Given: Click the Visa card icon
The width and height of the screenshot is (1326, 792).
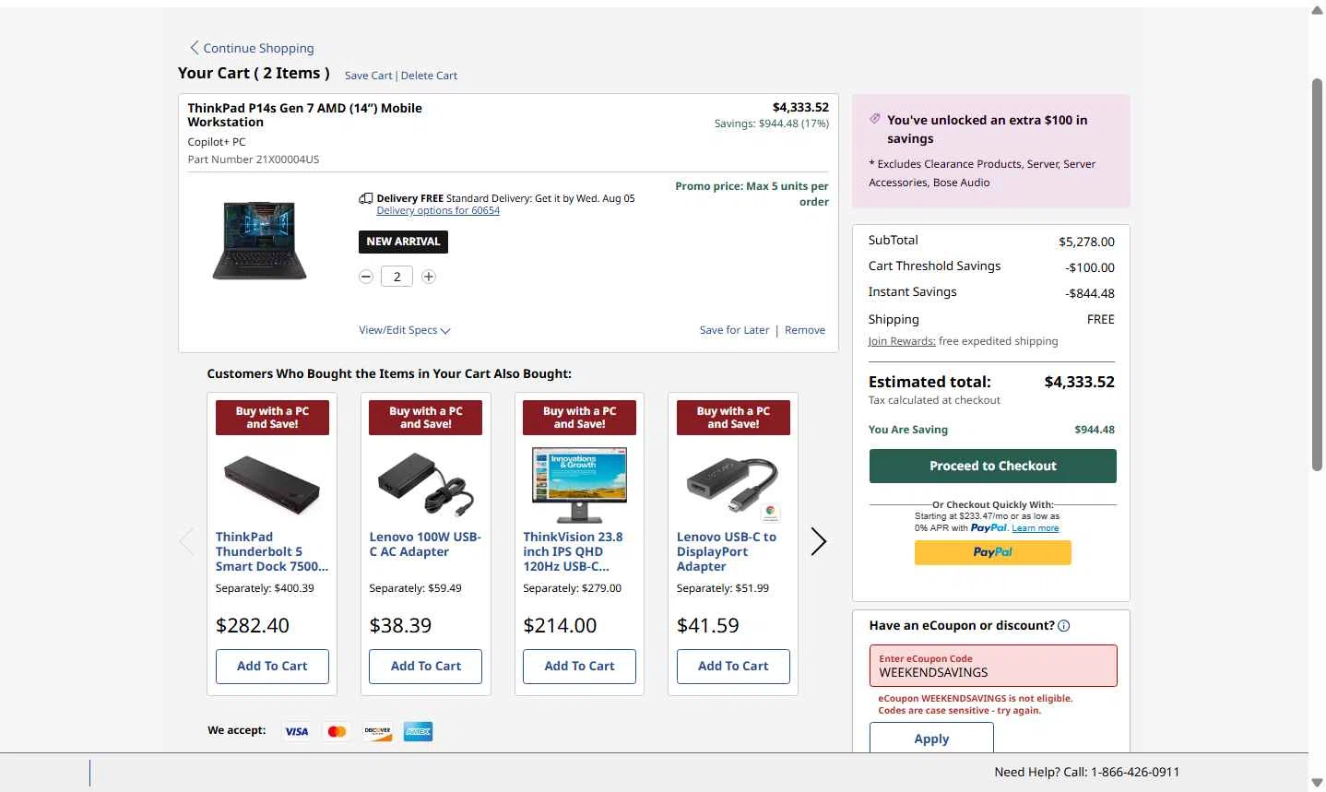Looking at the screenshot, I should pyautogui.click(x=296, y=731).
